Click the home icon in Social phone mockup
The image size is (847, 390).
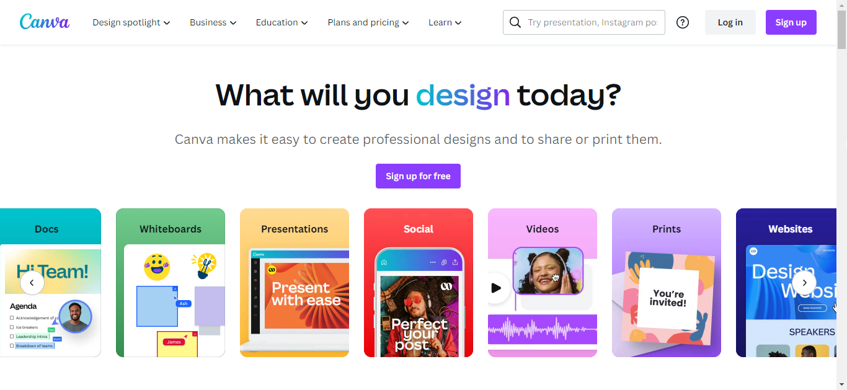(384, 262)
